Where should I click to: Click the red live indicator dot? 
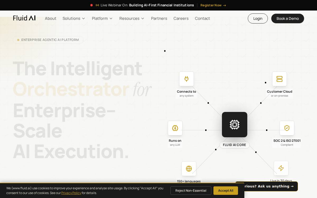pyautogui.click(x=92, y=5)
